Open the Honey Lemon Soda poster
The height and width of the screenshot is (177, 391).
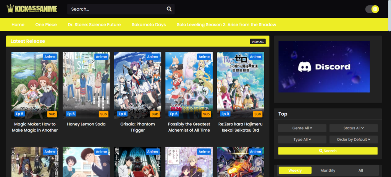click(86, 85)
